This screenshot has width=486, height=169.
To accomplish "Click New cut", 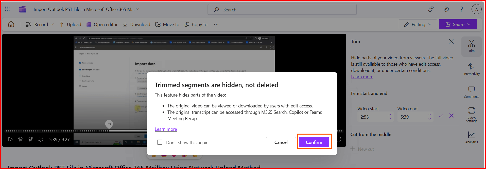I will coord(362,149).
